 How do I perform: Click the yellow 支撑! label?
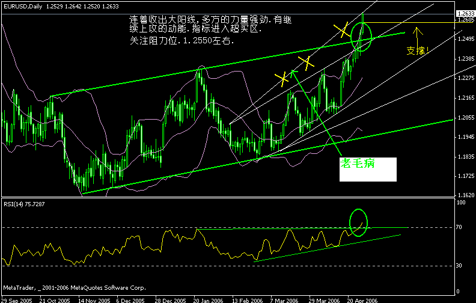[418, 50]
